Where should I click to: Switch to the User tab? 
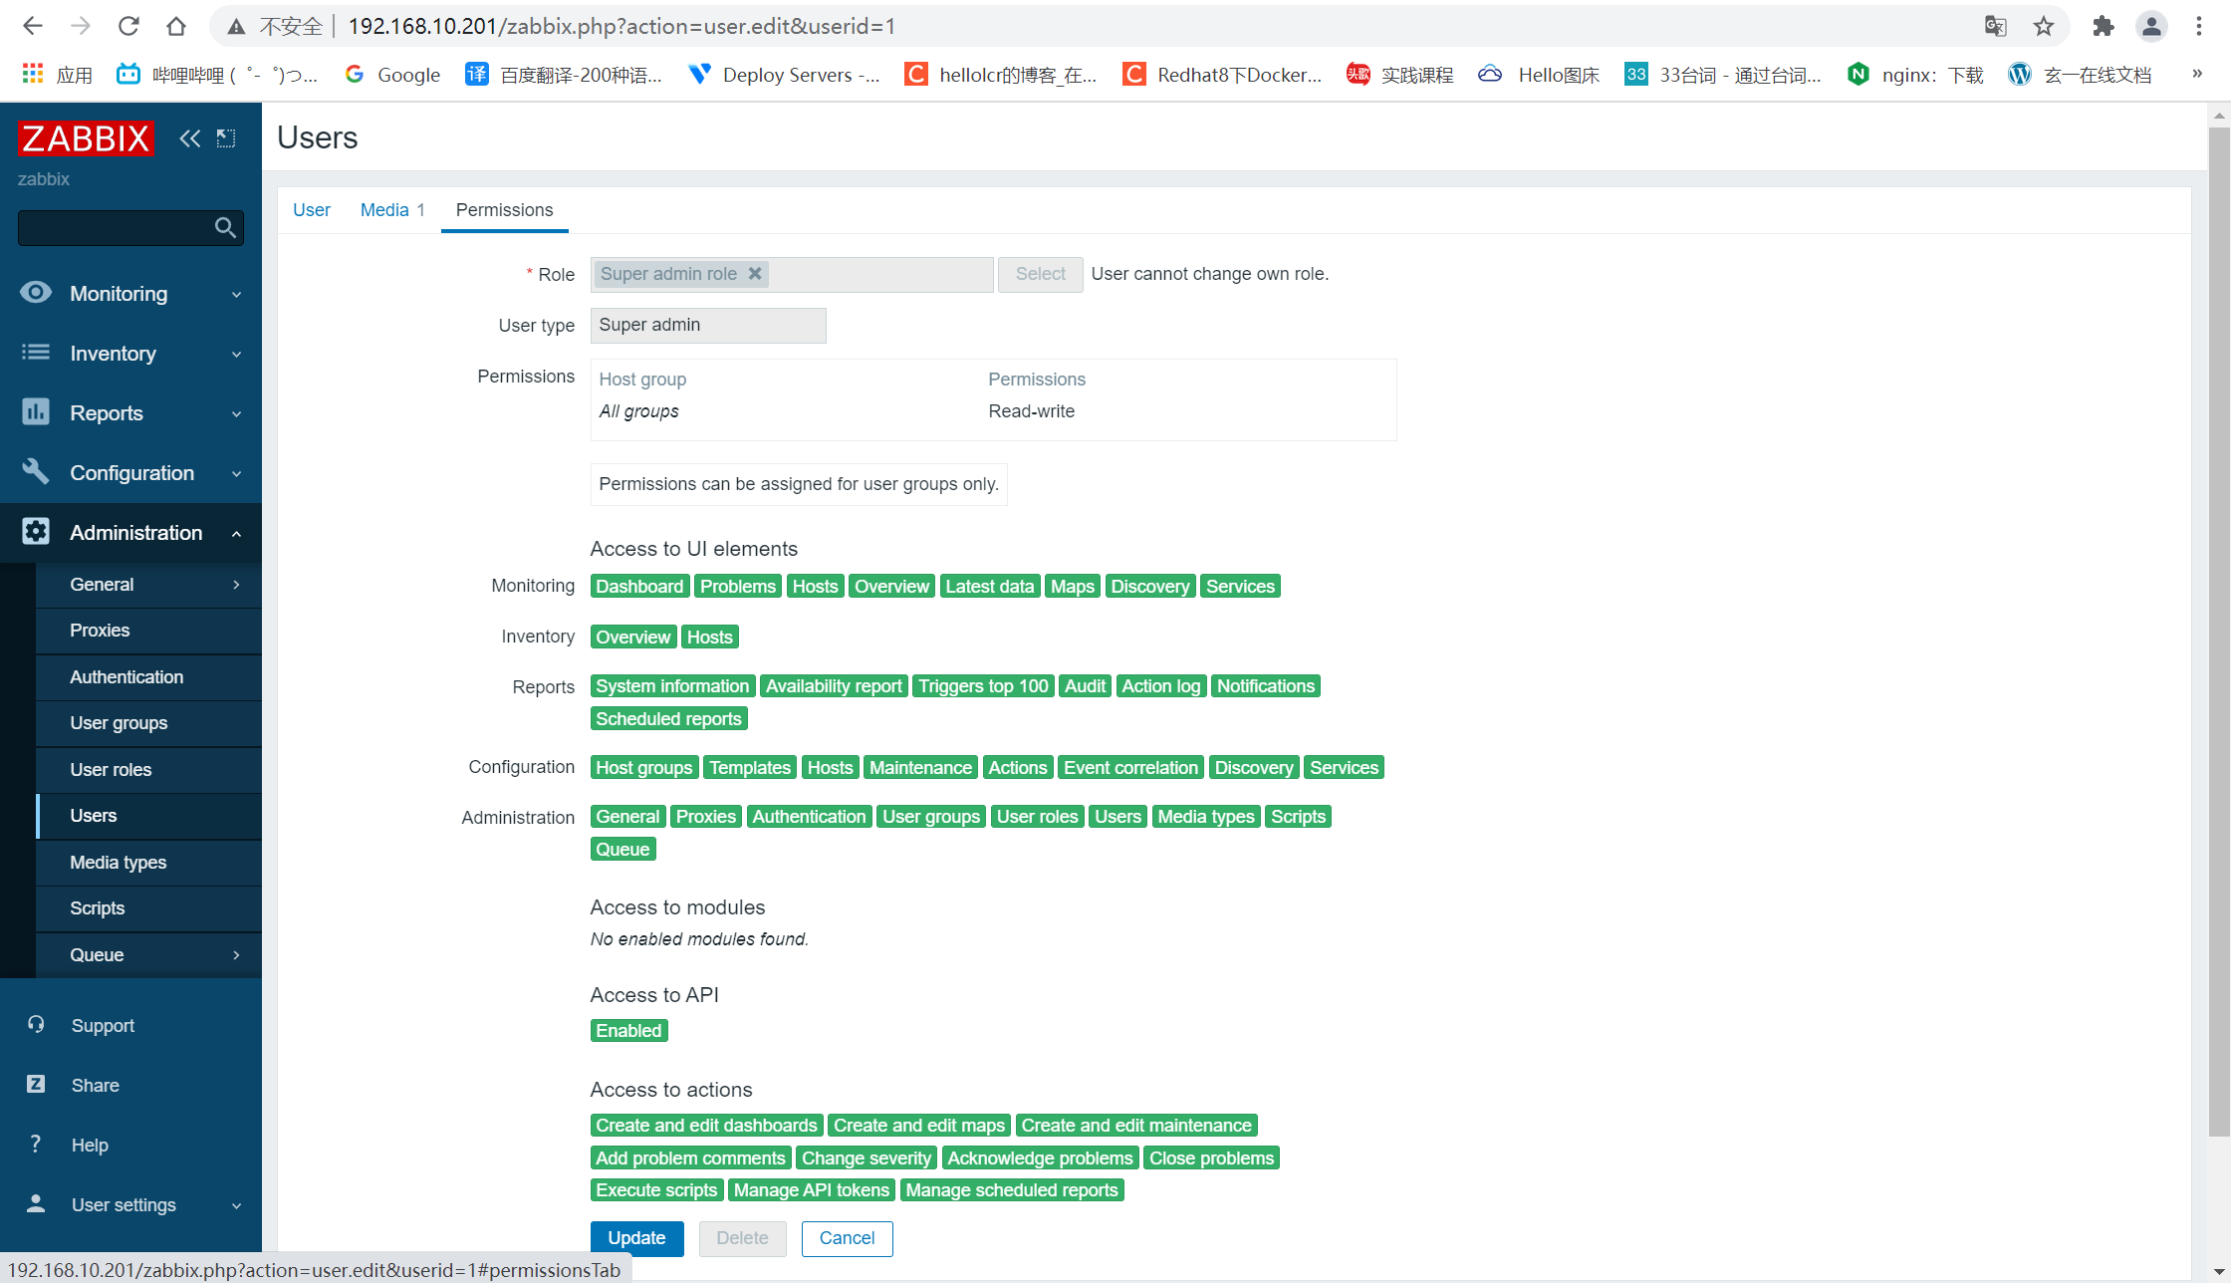pyautogui.click(x=311, y=210)
